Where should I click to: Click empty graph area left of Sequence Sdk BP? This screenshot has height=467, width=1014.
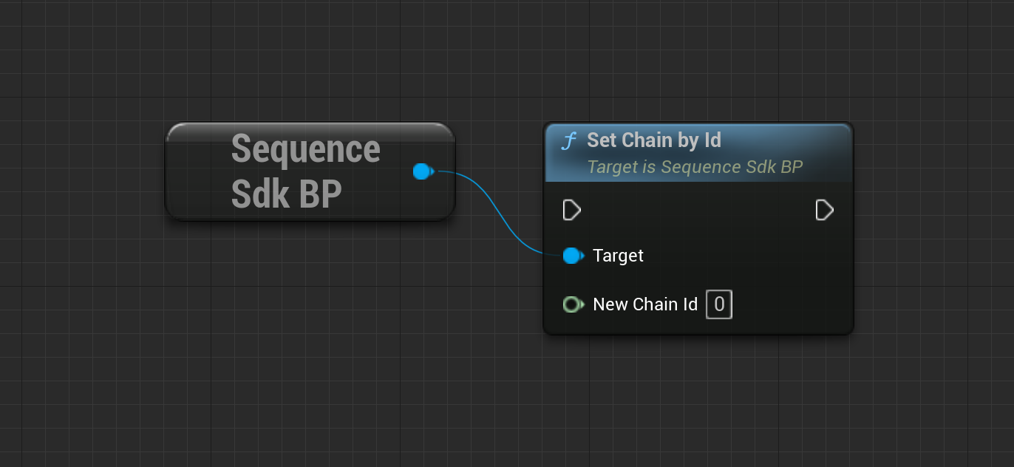(81, 171)
